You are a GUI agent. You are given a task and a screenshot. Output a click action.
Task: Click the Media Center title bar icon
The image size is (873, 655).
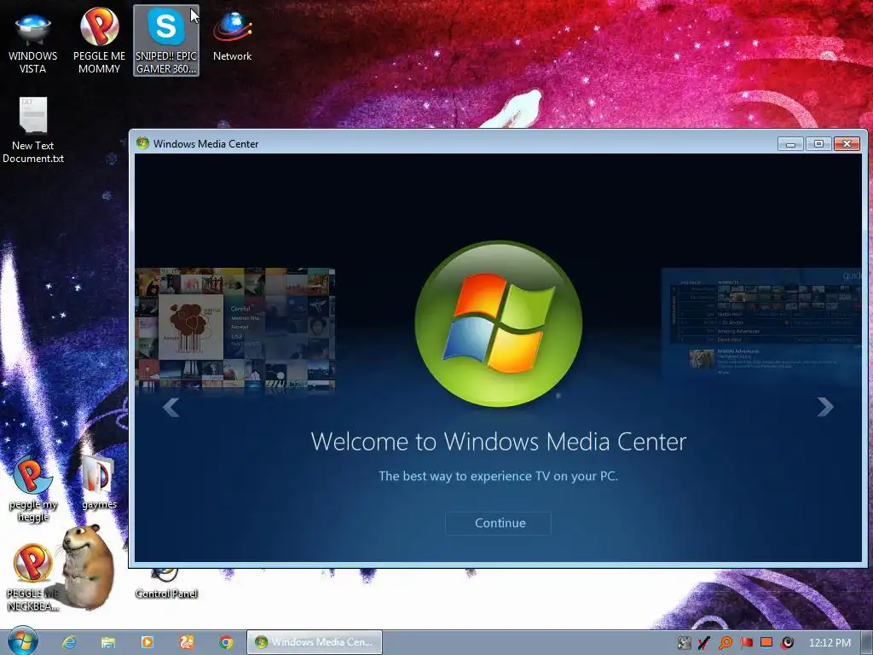[x=142, y=143]
